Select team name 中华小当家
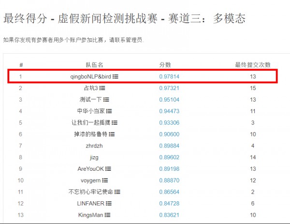Image resolution: width=290 pixels, height=224 pixels. [91, 111]
